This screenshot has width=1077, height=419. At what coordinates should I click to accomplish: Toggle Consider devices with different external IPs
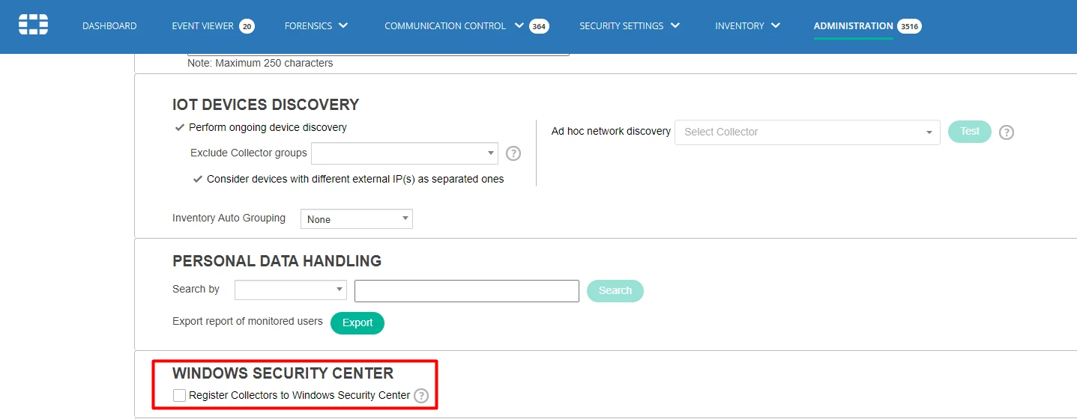click(198, 179)
